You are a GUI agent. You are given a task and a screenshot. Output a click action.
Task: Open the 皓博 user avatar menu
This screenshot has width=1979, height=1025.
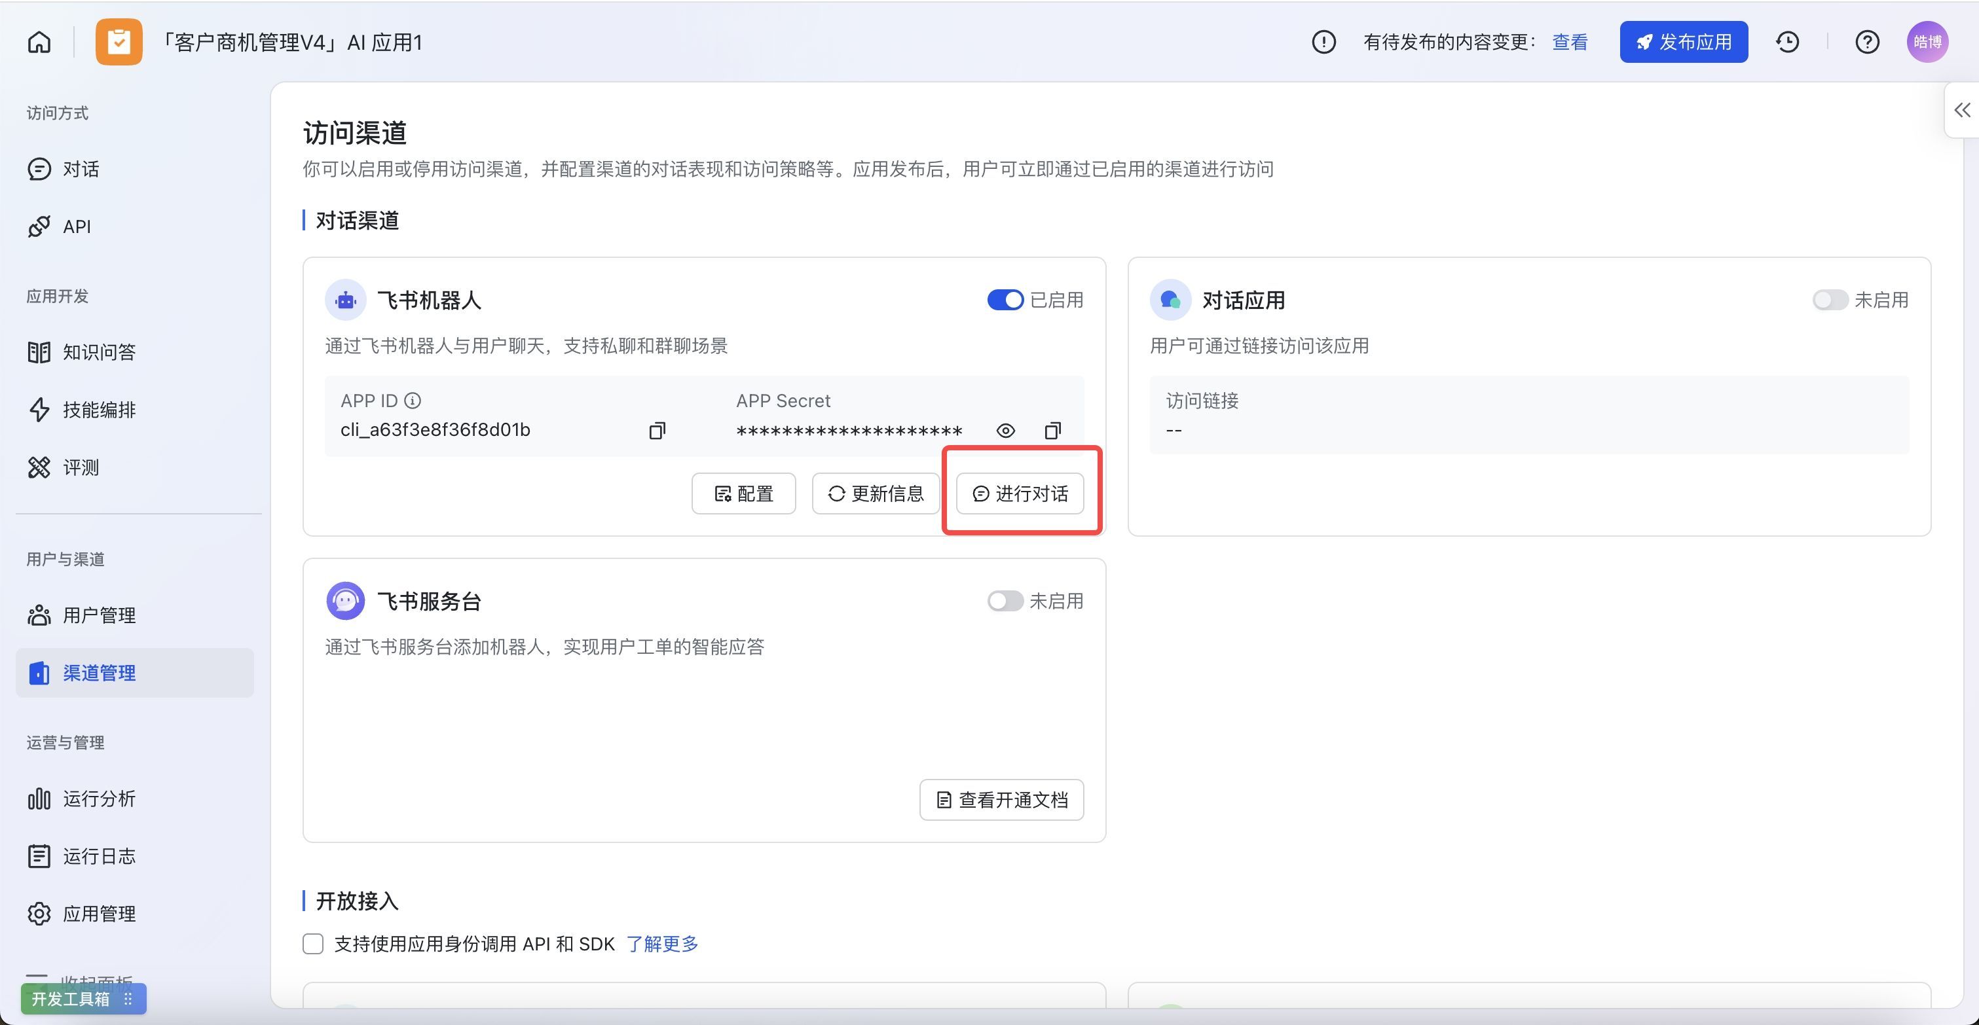[1927, 41]
